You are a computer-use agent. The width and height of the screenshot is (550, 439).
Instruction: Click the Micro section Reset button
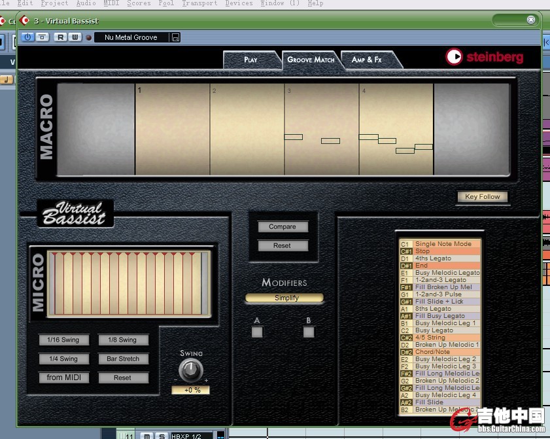[122, 378]
